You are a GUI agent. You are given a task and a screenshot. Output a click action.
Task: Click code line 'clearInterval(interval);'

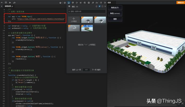point(27,92)
